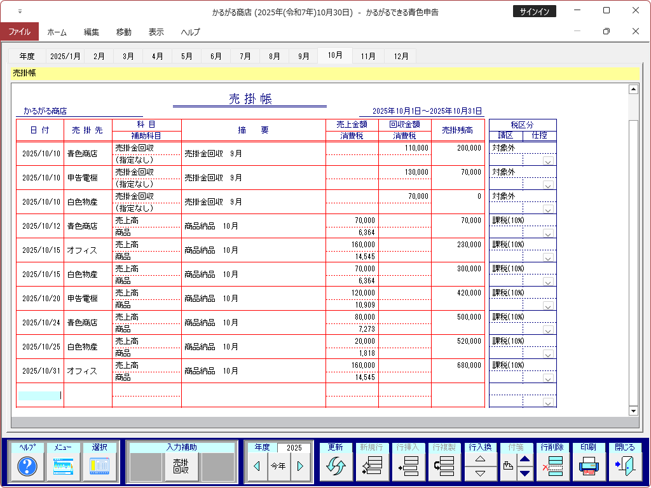Click the 行削除 delete row icon

pyautogui.click(x=553, y=467)
